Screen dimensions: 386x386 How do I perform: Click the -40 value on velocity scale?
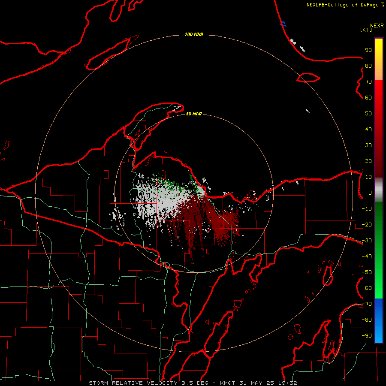367,256
